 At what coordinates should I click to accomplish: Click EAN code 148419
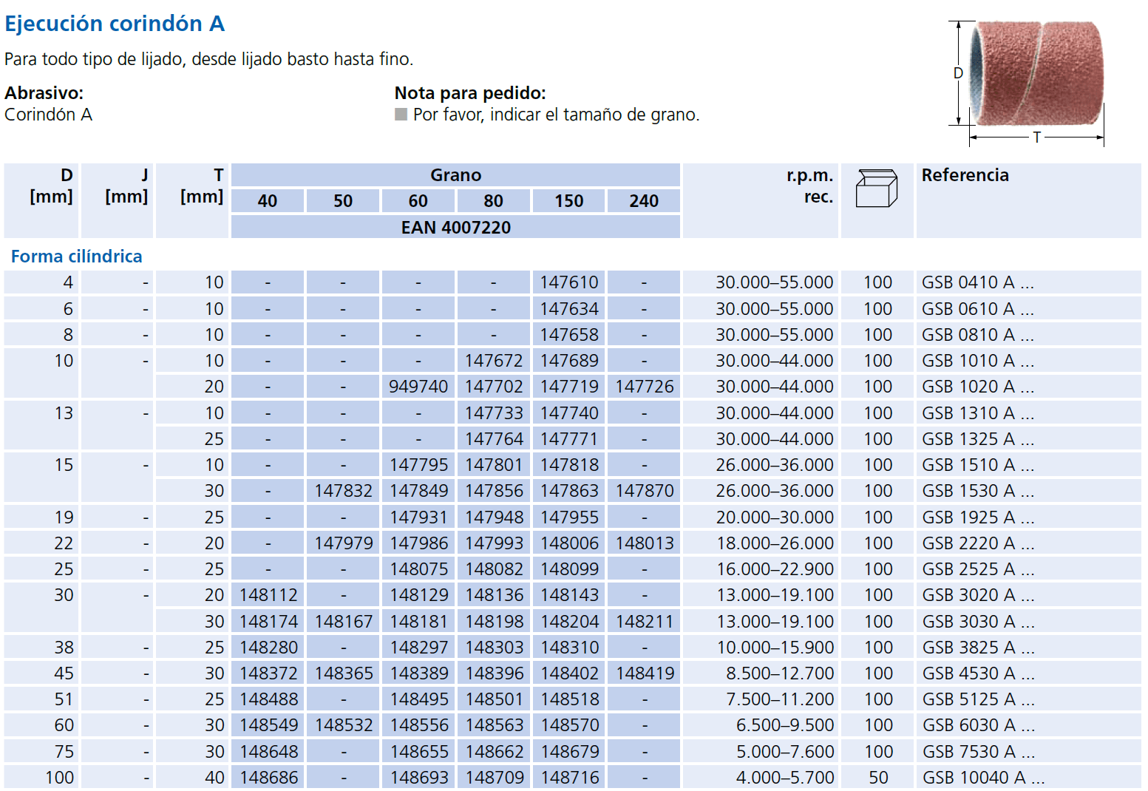click(645, 673)
